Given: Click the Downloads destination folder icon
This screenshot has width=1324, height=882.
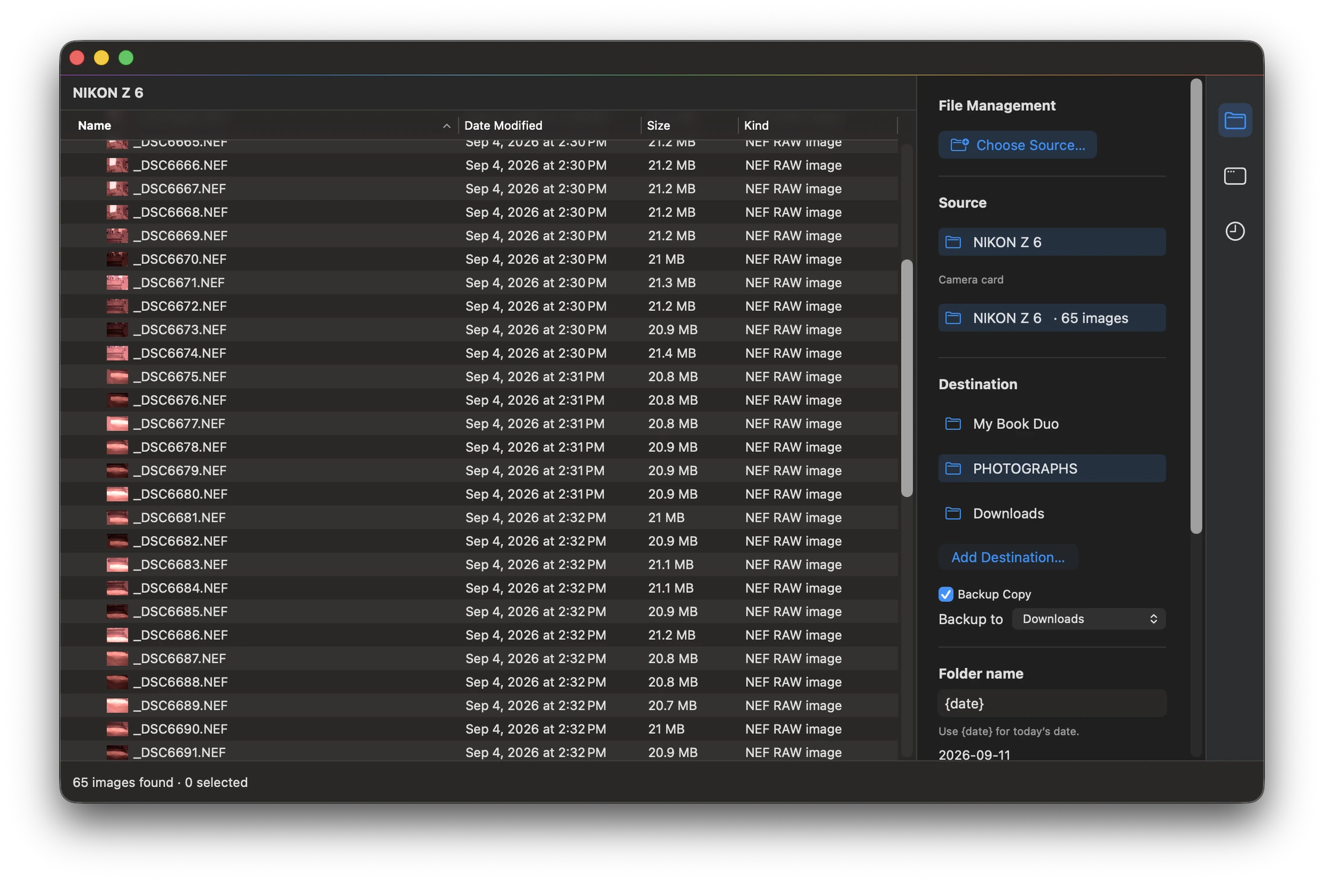Looking at the screenshot, I should 953,513.
